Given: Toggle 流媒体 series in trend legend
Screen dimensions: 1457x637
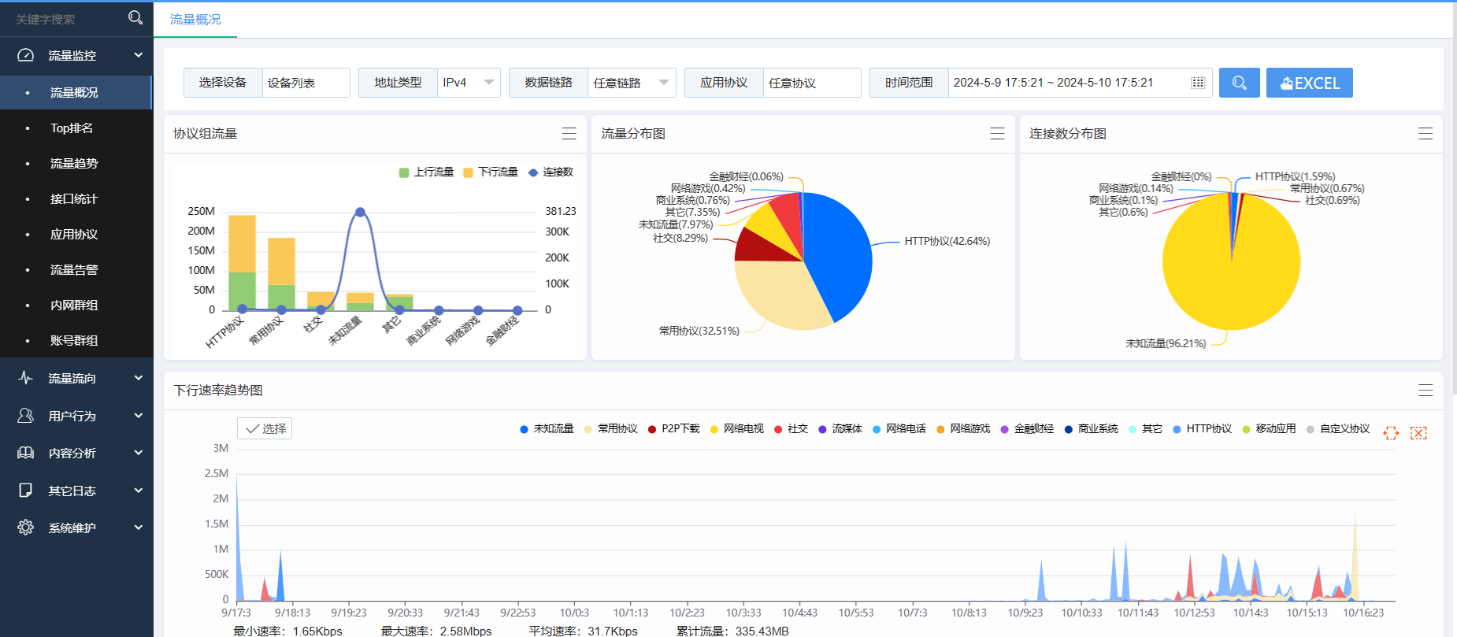Looking at the screenshot, I should click(840, 429).
